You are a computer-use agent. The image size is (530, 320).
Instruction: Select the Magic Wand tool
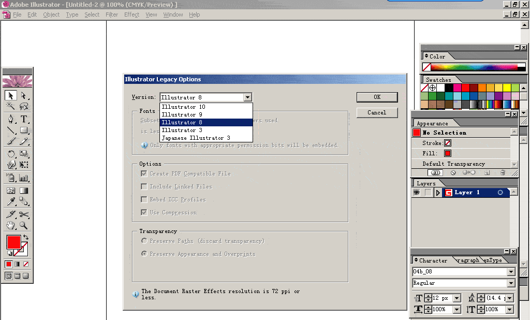pyautogui.click(x=10, y=106)
